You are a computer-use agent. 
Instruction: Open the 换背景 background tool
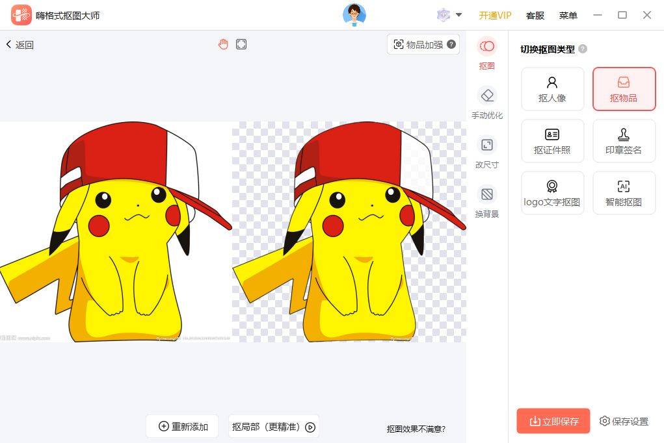[x=486, y=201]
